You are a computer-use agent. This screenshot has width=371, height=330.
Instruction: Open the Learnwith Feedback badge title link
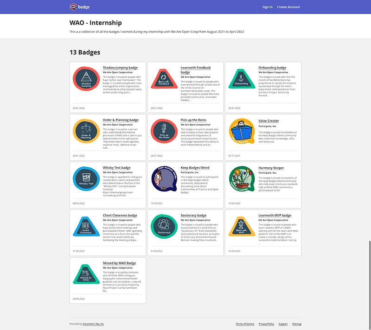tap(196, 70)
